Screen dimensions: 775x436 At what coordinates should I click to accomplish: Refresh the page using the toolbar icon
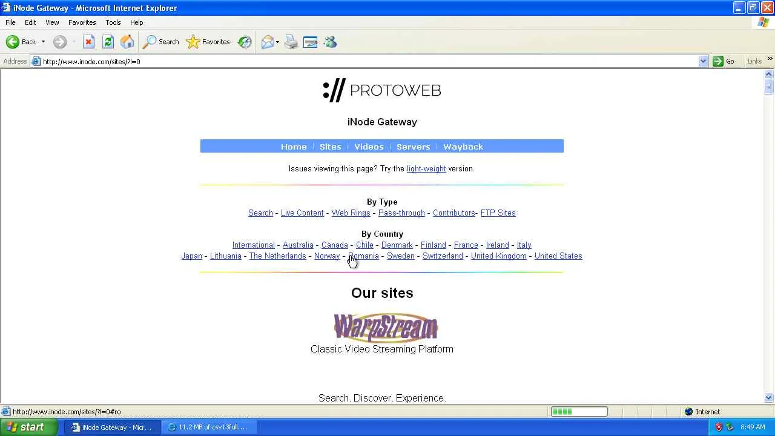108,42
